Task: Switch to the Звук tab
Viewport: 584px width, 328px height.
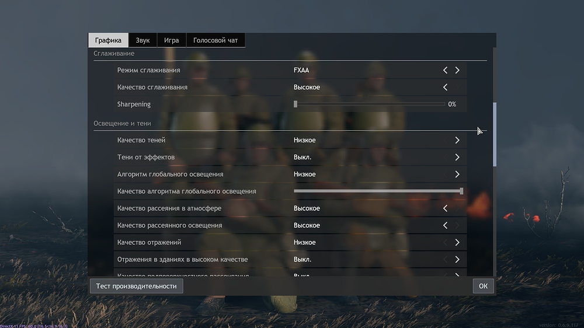Action: [x=142, y=40]
